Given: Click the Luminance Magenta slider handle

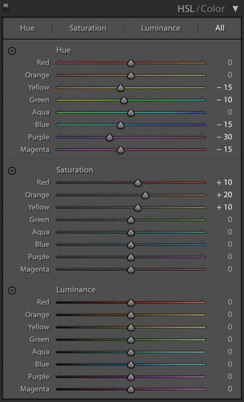Looking at the screenshot, I should pos(131,389).
